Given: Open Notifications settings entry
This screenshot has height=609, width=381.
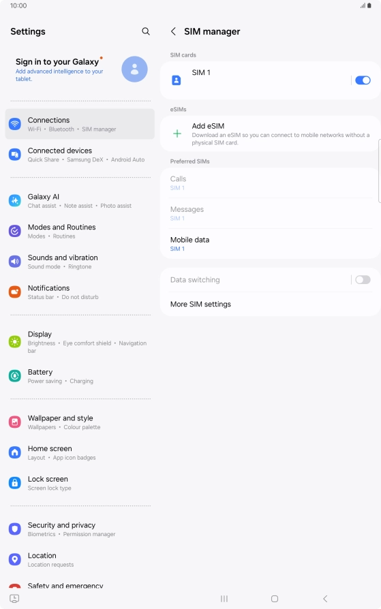Looking at the screenshot, I should point(80,292).
